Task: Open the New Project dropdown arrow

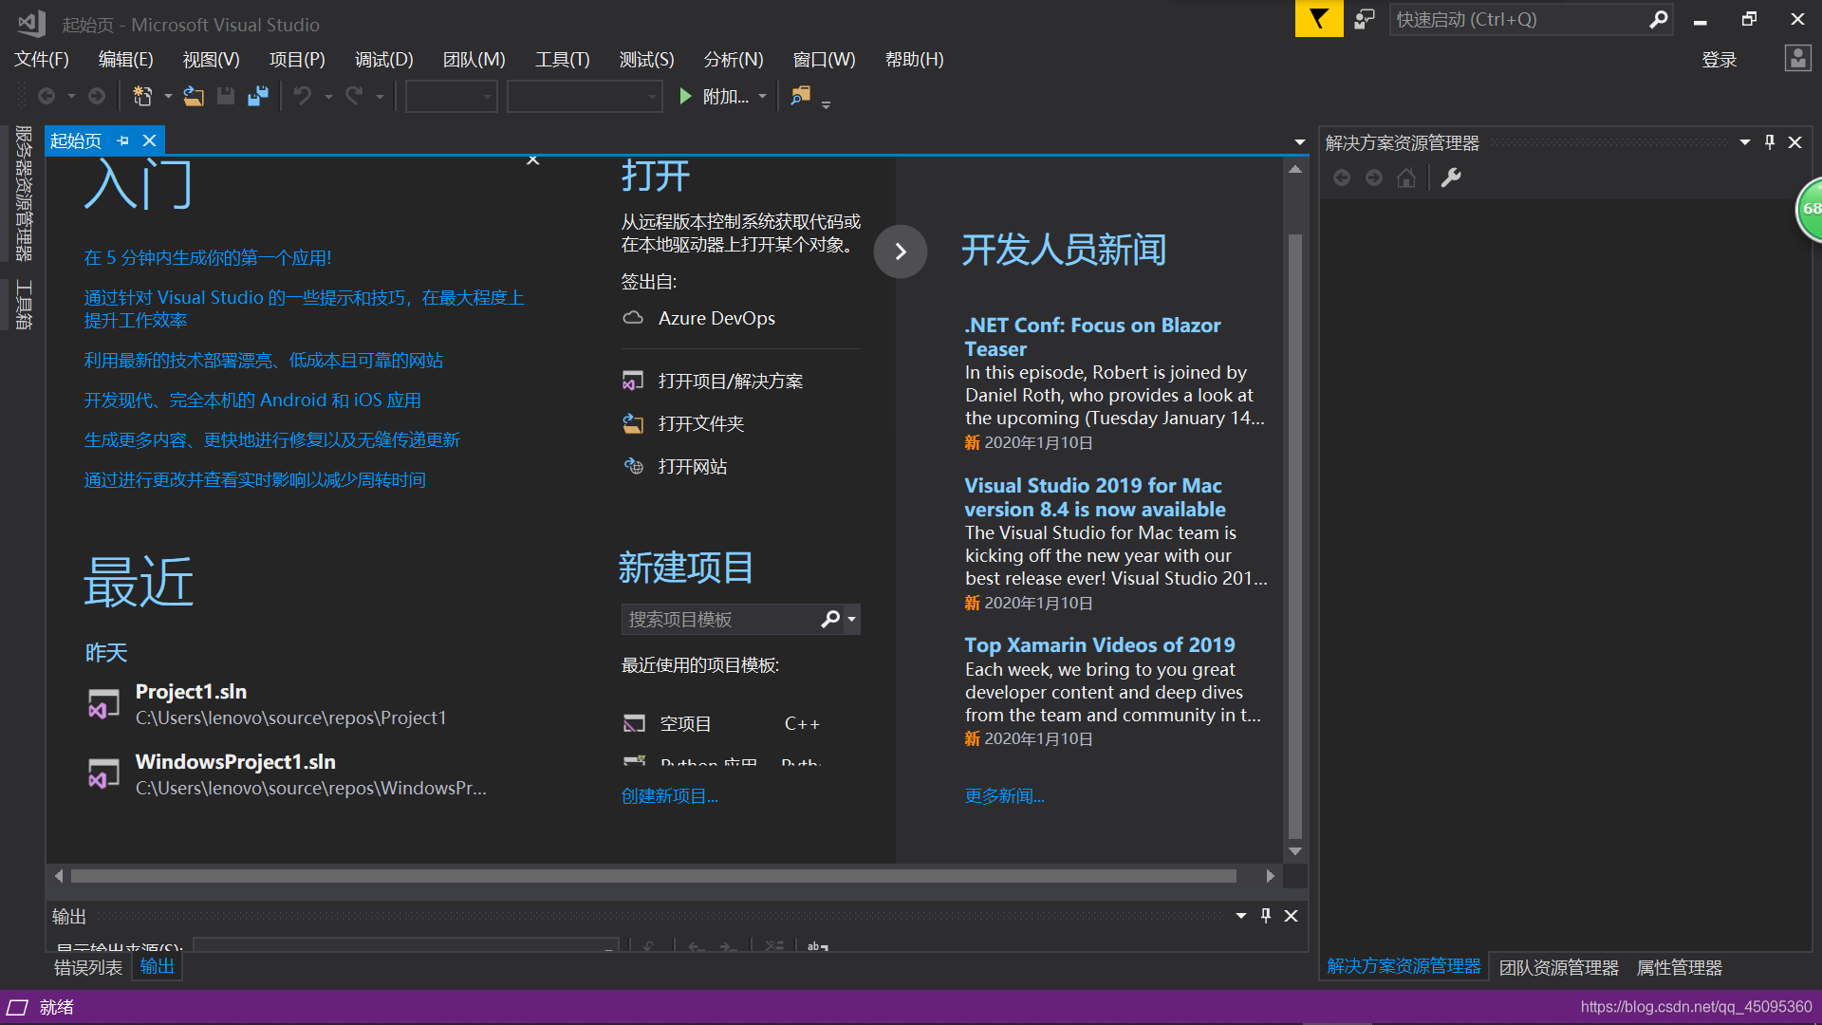Action: click(x=168, y=96)
